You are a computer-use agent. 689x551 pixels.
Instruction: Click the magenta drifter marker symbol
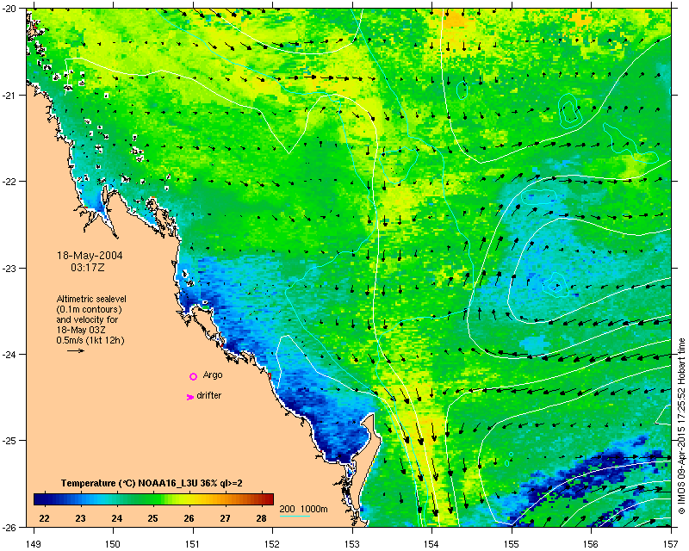(190, 397)
